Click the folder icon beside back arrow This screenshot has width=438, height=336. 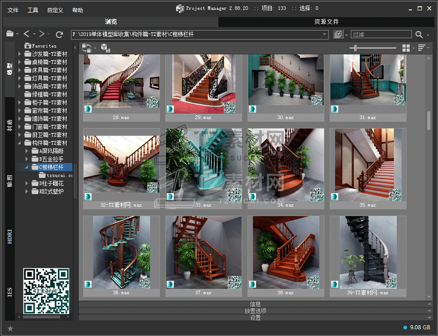(x=10, y=34)
